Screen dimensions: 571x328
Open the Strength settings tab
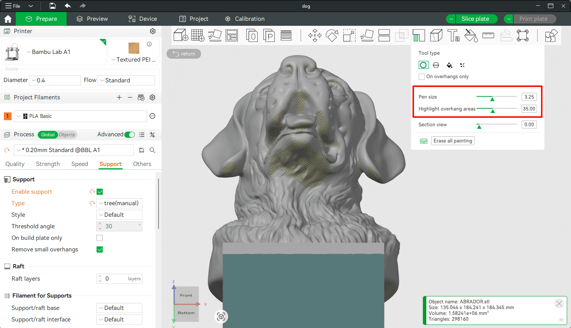tap(48, 164)
